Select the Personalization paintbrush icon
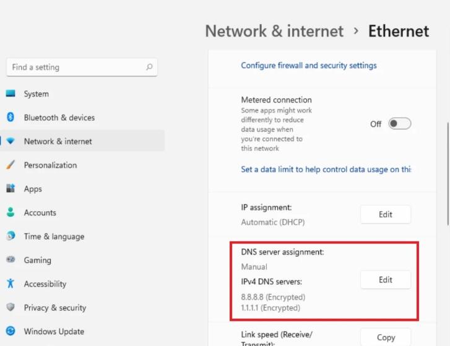Image resolution: width=450 pixels, height=346 pixels. click(11, 165)
